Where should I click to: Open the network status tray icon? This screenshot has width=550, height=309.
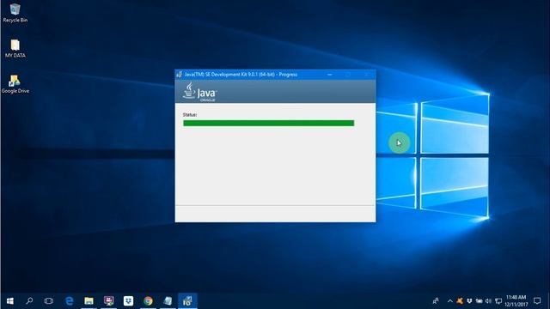click(x=498, y=301)
